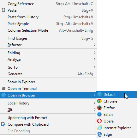The height and width of the screenshot is (138, 137).
Task: Click the terminal icon beside Open in Terminal
Action: click(3, 88)
